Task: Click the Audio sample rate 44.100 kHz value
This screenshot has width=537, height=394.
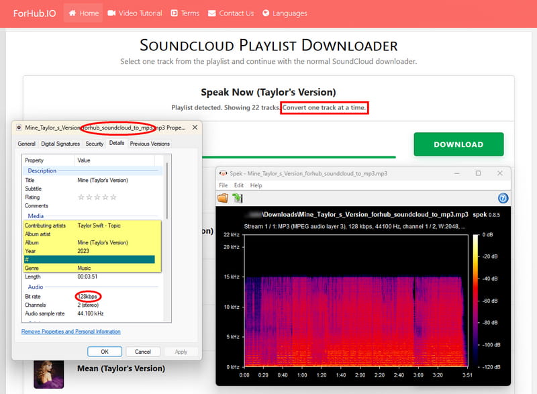Action: click(x=91, y=313)
